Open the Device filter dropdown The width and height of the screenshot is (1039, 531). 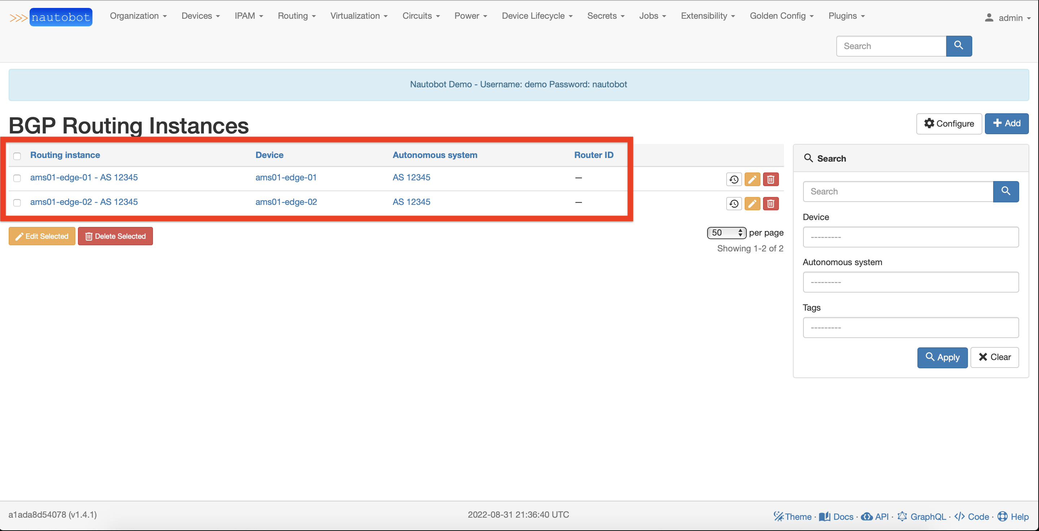tap(910, 237)
